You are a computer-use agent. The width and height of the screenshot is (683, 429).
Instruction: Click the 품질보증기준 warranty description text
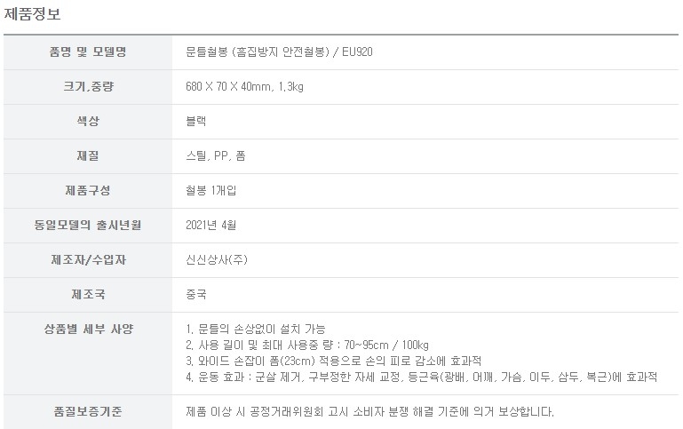click(x=366, y=411)
